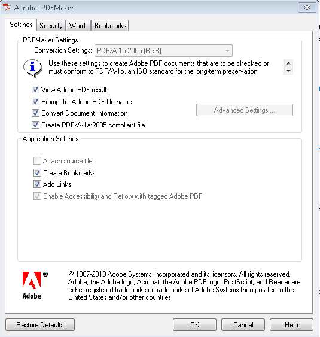Click the blue info speech bubble icon
Screen dimensions: 320x337
(33, 68)
